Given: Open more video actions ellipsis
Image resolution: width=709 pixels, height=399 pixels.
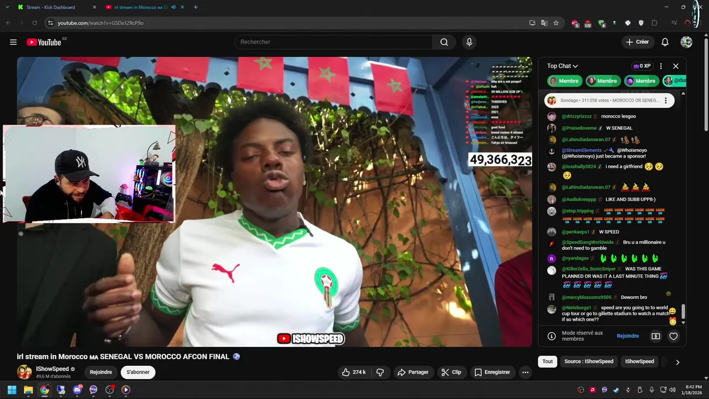Looking at the screenshot, I should tap(525, 372).
